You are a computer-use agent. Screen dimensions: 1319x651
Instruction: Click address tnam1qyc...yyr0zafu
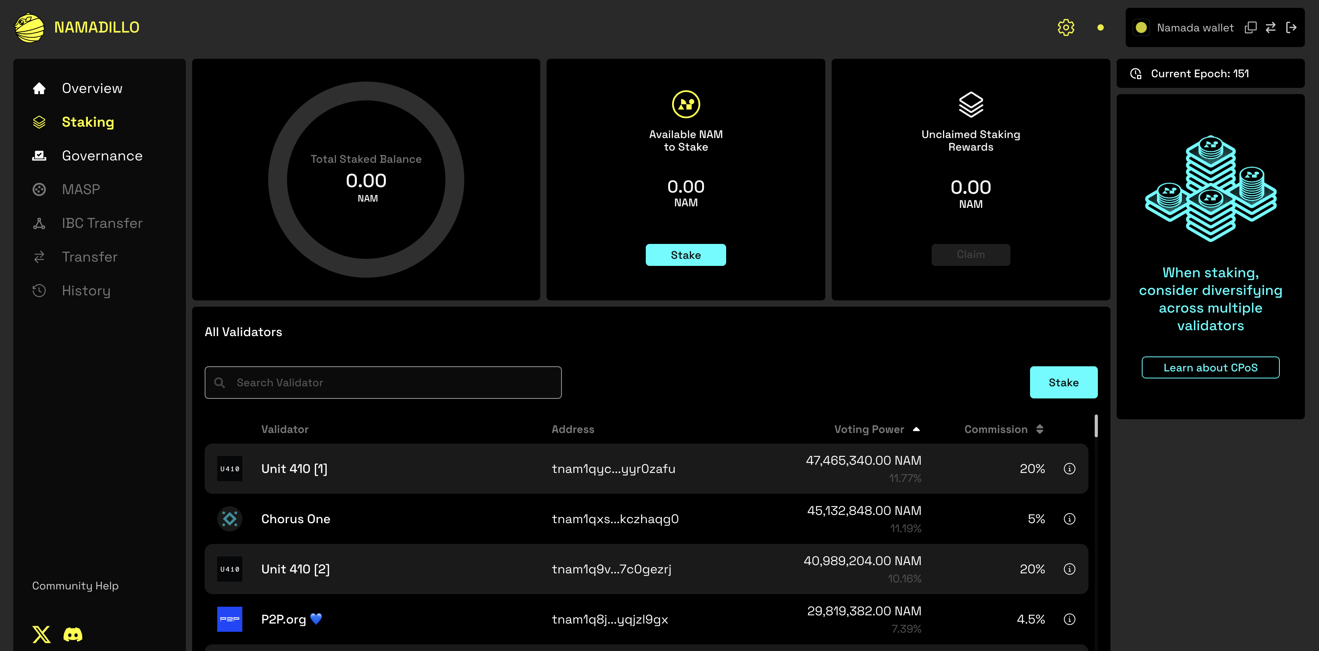click(x=613, y=469)
